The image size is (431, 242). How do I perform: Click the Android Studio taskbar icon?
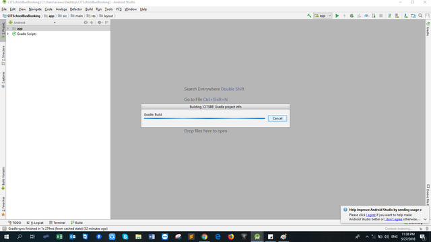click(257, 237)
